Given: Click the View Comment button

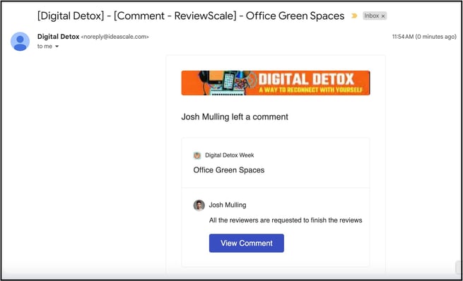Looking at the screenshot, I should (247, 244).
